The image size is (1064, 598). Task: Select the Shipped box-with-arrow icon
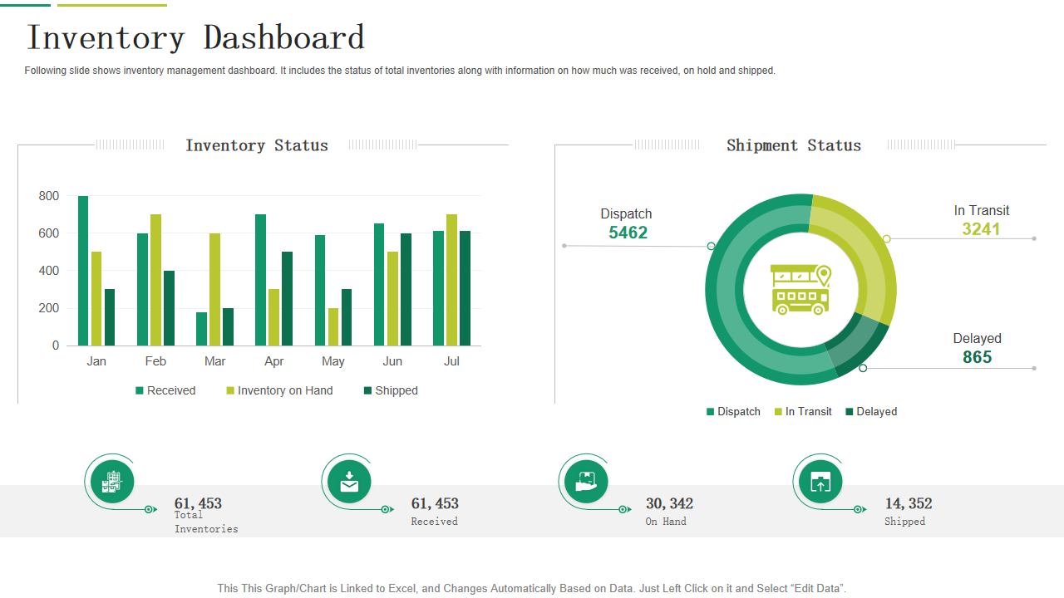pyautogui.click(x=820, y=481)
